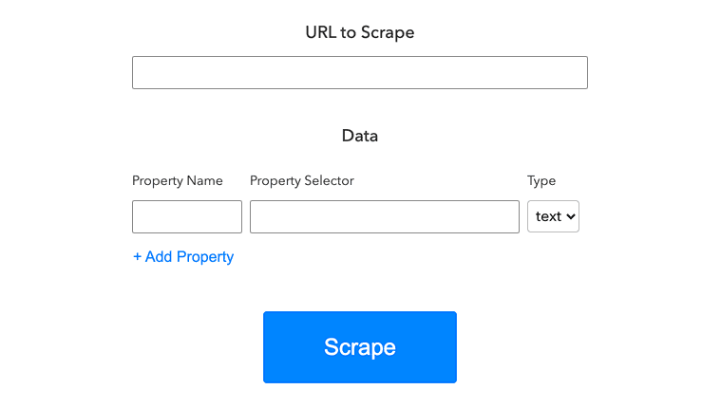The image size is (721, 408).
Task: Click inside the box under Property Selector
Action: click(x=384, y=216)
